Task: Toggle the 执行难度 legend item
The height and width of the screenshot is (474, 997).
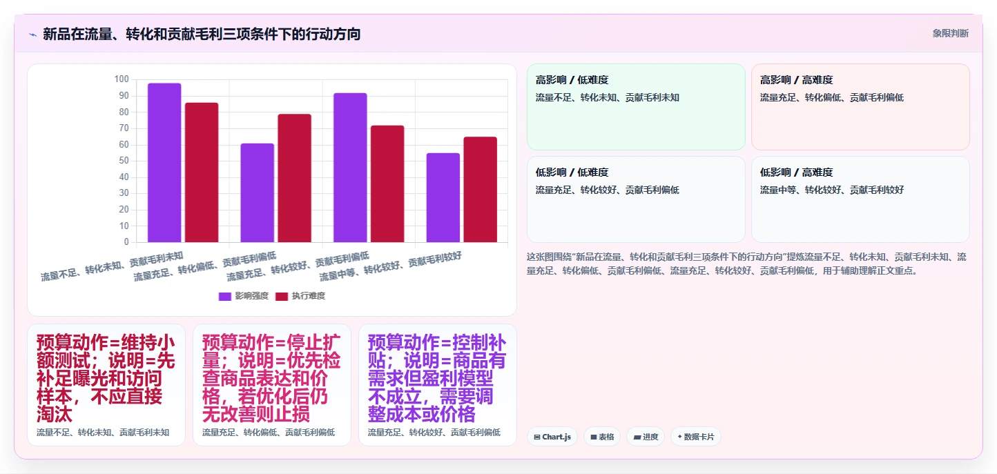Action: click(x=300, y=296)
